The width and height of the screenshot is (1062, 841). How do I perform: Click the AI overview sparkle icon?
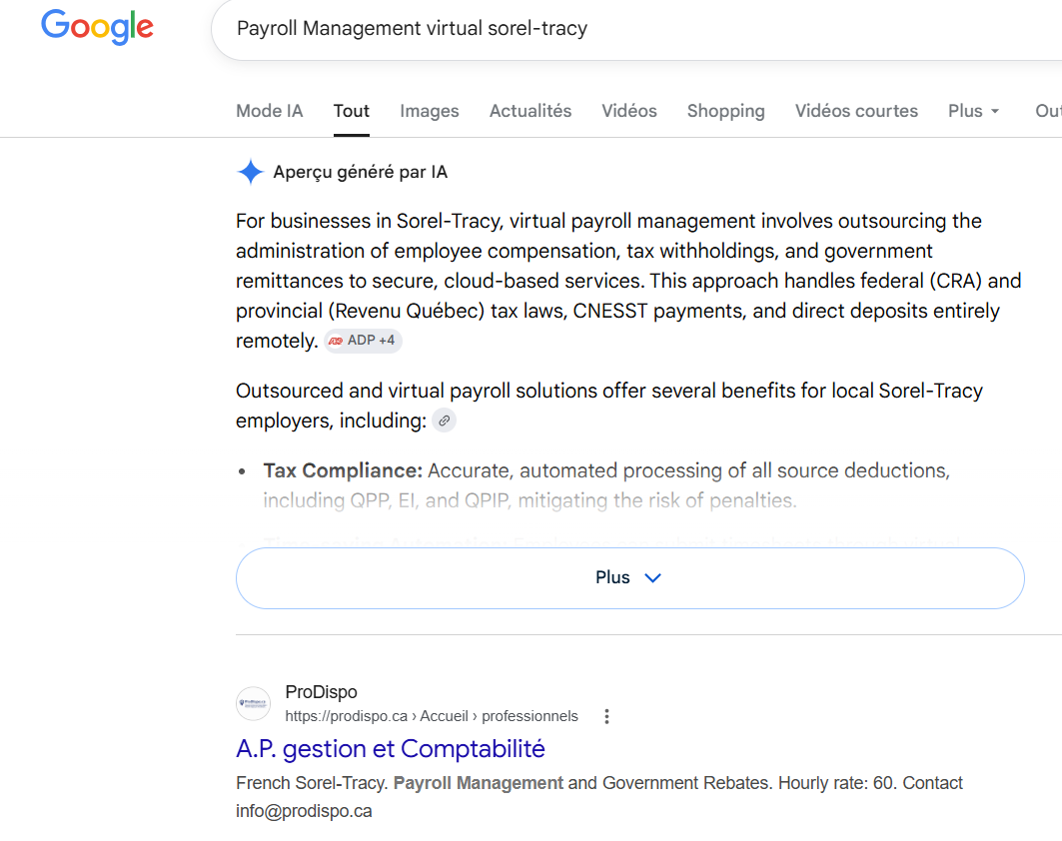[250, 172]
